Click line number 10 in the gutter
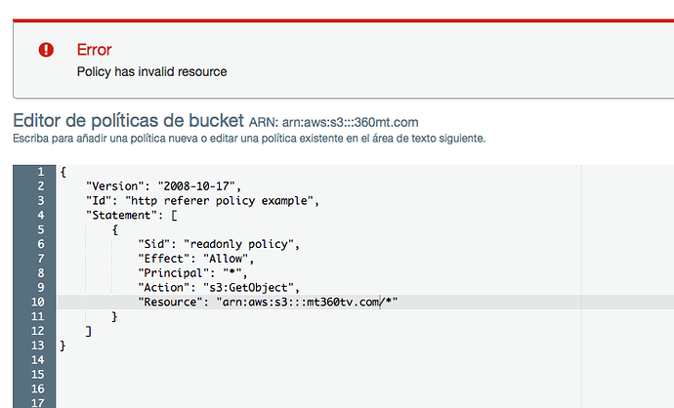Viewport: 674px width, 408px height. click(37, 302)
